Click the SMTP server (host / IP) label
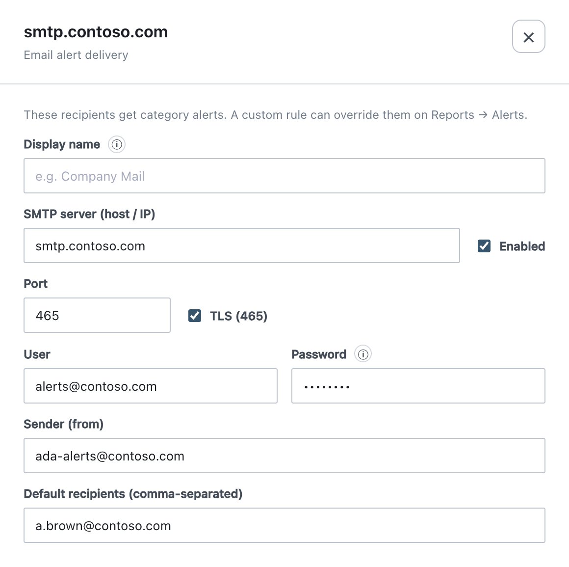 point(89,215)
